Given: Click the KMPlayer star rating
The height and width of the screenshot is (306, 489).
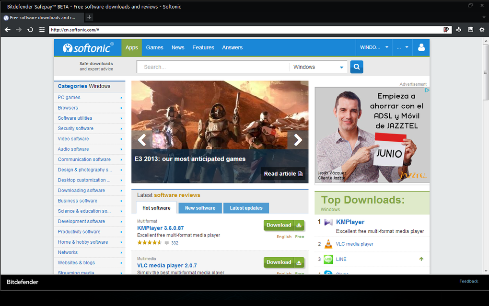Looking at the screenshot, I should (151, 243).
